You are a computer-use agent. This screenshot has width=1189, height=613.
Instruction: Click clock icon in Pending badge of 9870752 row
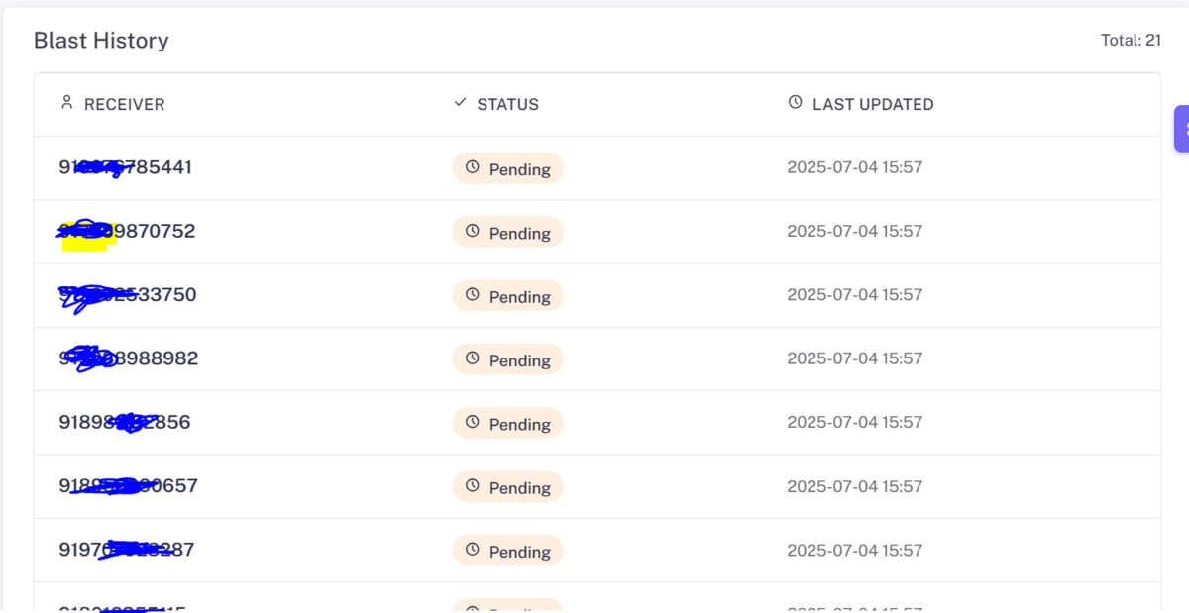[473, 231]
